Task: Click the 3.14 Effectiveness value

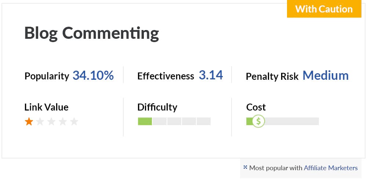Action: (x=211, y=75)
